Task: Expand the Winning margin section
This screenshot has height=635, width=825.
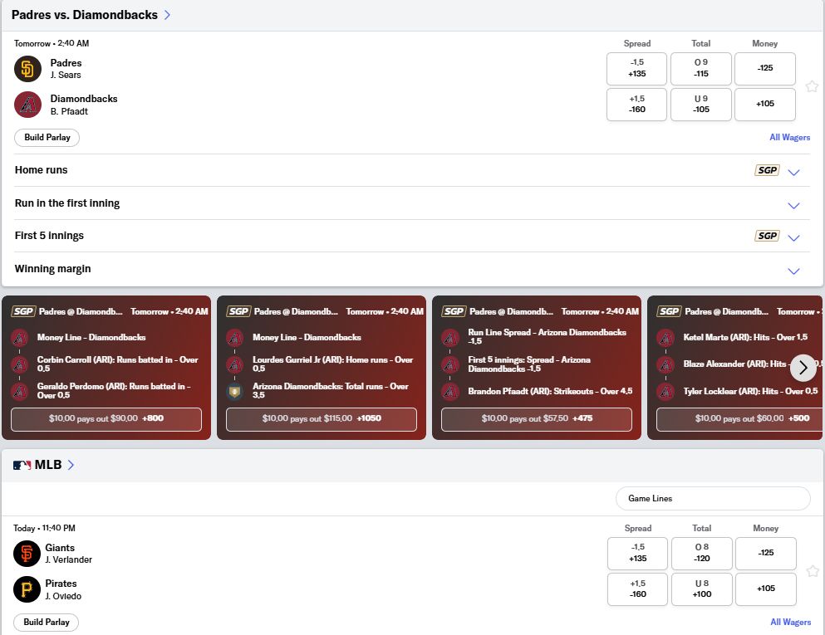Action: coord(793,271)
